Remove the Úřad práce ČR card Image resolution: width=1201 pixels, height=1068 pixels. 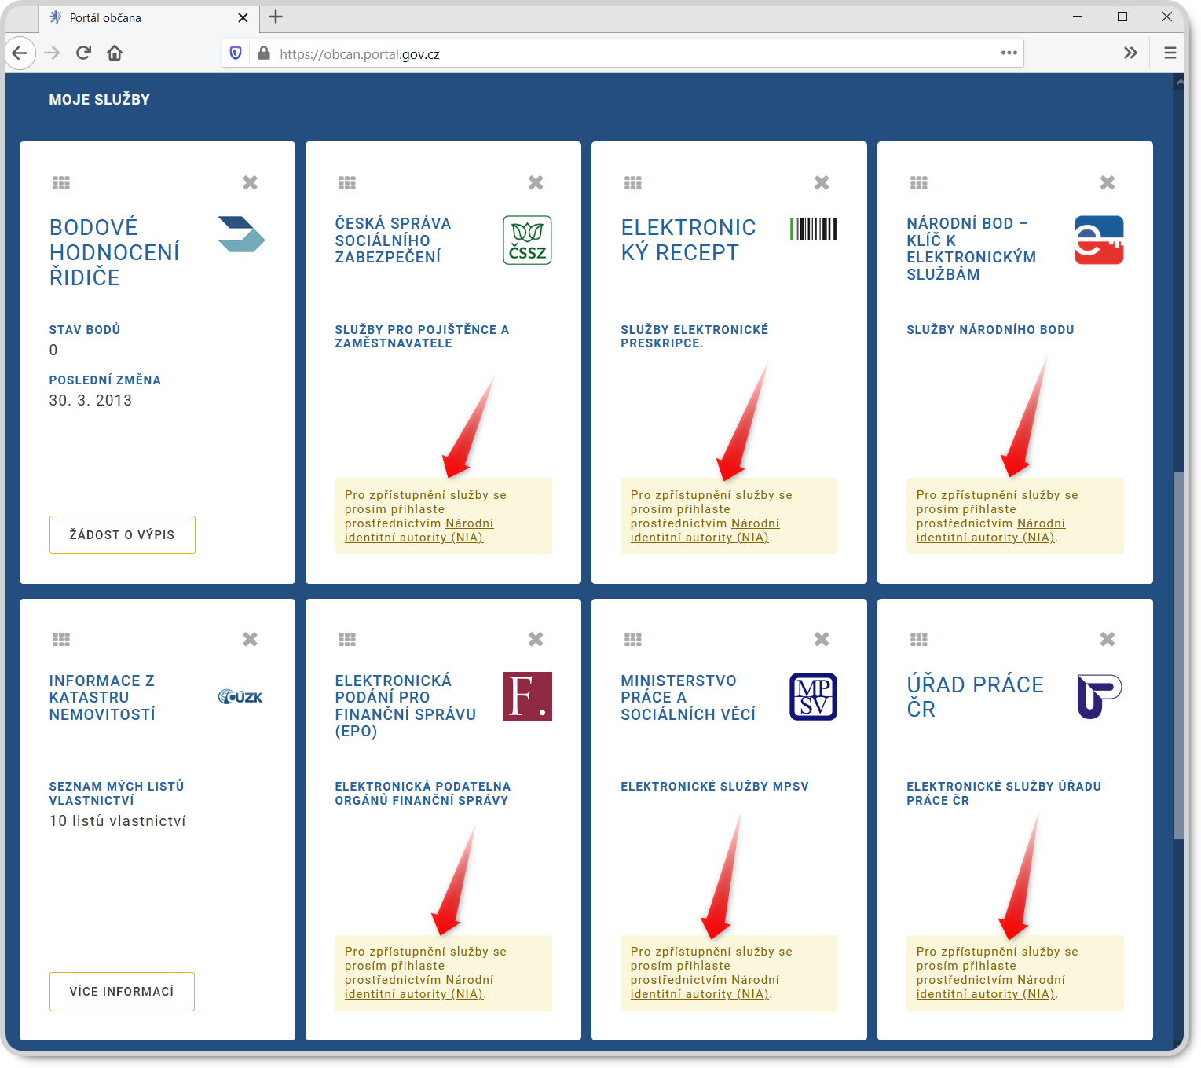coord(1108,639)
